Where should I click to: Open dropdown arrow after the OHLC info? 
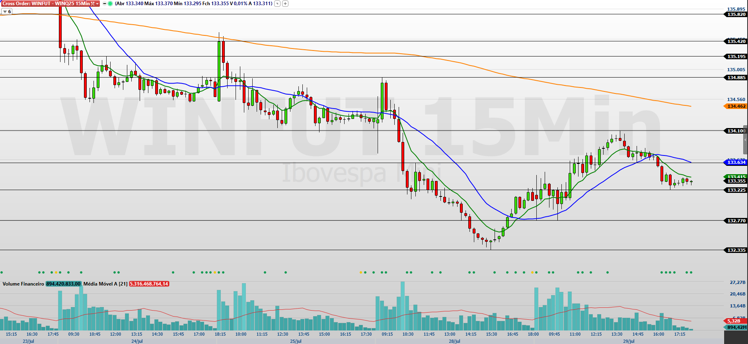277,4
